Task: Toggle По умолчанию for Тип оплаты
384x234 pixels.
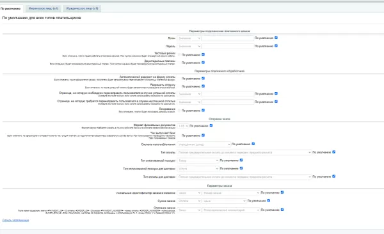Action: point(334,152)
